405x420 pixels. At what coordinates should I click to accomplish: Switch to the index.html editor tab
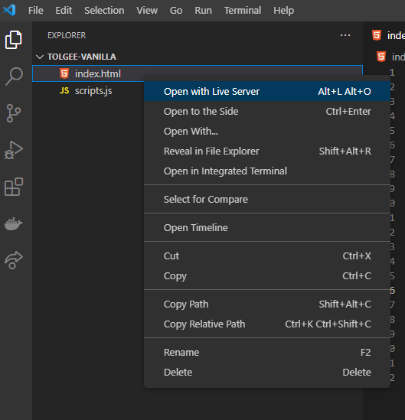(x=389, y=35)
